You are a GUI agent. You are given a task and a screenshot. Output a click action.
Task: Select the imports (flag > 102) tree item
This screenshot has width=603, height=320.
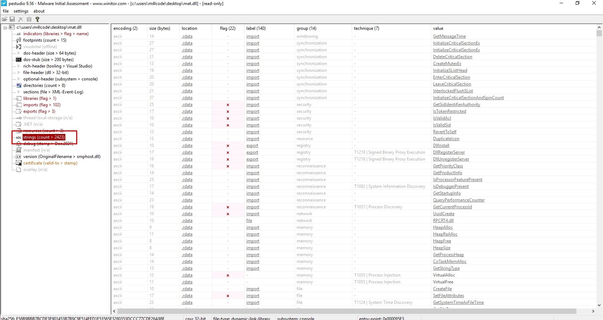42,105
